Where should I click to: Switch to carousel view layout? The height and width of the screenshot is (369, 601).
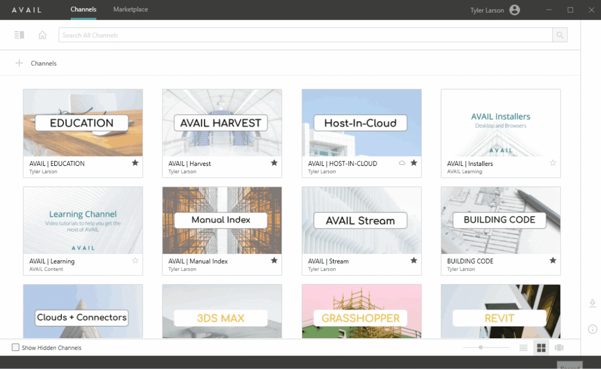pyautogui.click(x=559, y=348)
